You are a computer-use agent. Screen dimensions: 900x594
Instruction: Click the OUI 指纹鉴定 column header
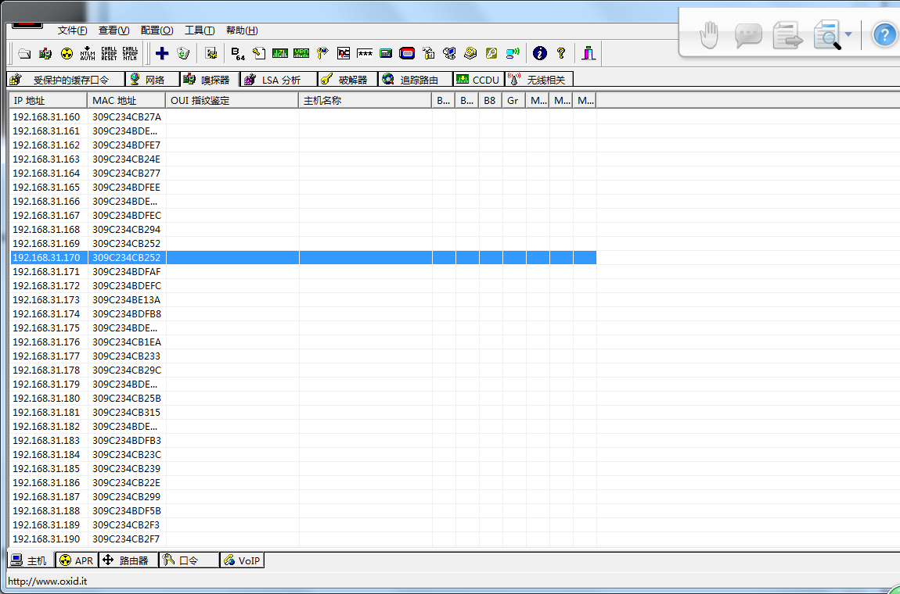(232, 100)
